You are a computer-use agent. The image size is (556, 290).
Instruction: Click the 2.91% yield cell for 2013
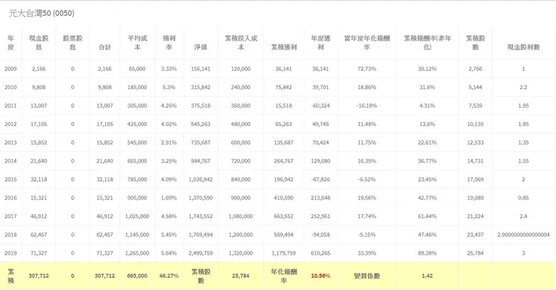pos(169,142)
